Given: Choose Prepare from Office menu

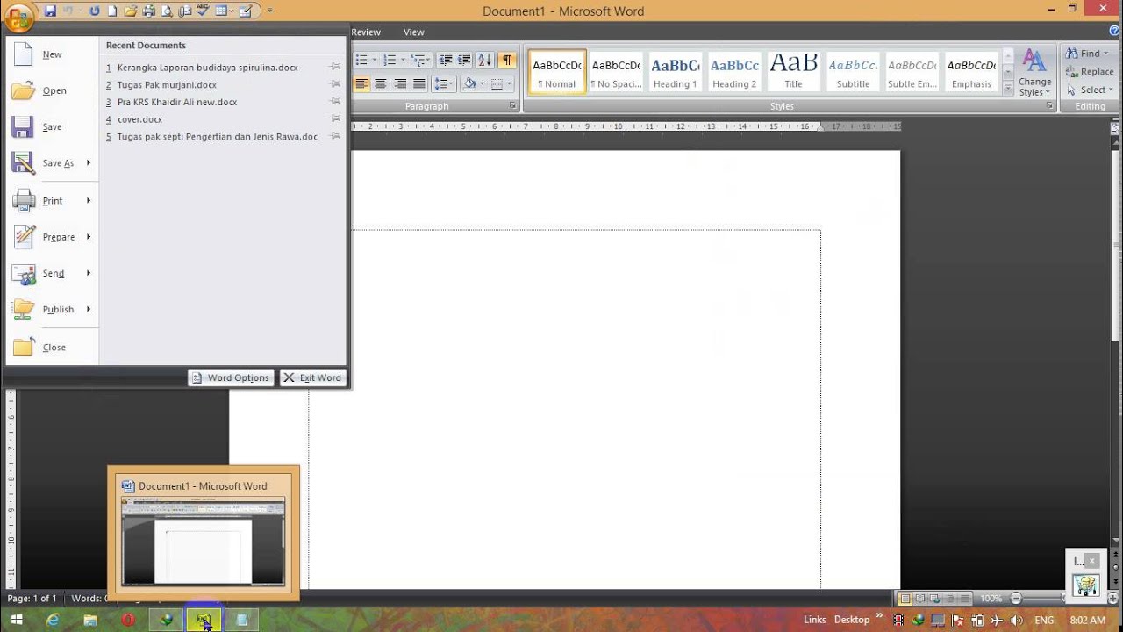Looking at the screenshot, I should 53,237.
